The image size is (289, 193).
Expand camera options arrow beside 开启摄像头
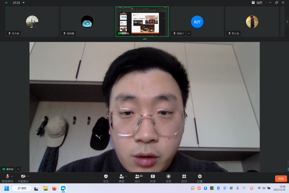28,176
